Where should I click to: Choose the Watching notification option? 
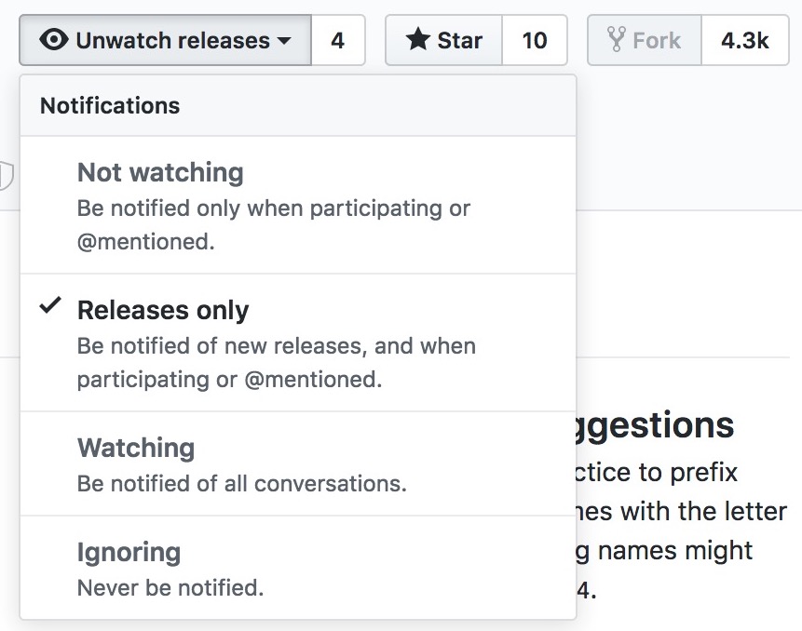(x=298, y=463)
